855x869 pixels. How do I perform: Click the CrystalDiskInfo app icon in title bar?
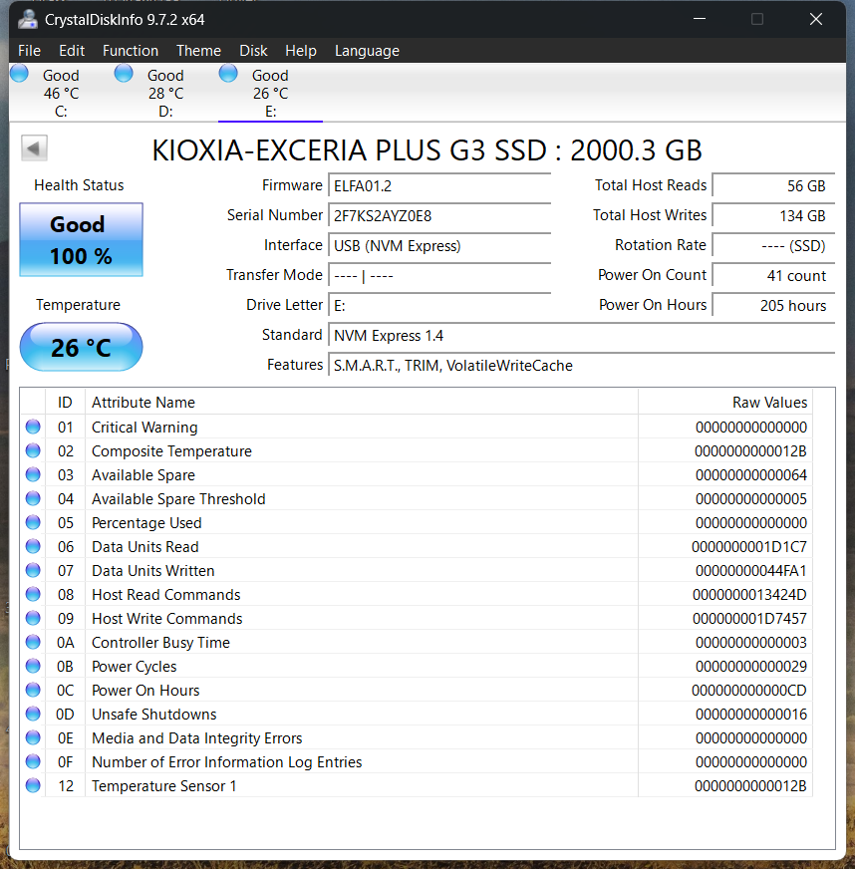27,19
